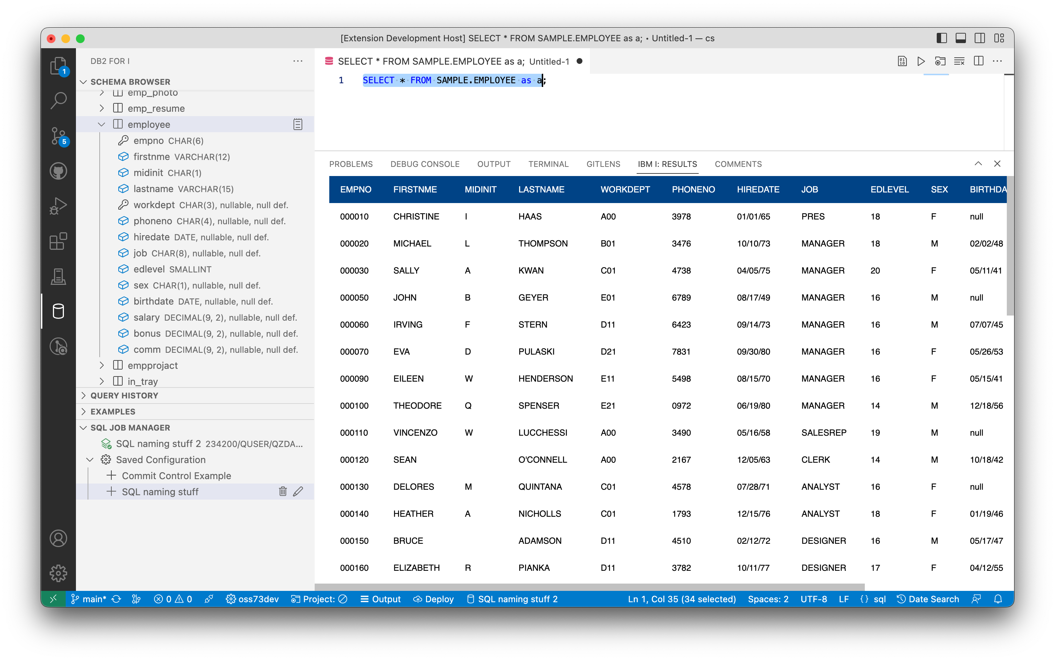Run the SQL statement with play icon
Viewport: 1055px width, 661px height.
click(921, 61)
